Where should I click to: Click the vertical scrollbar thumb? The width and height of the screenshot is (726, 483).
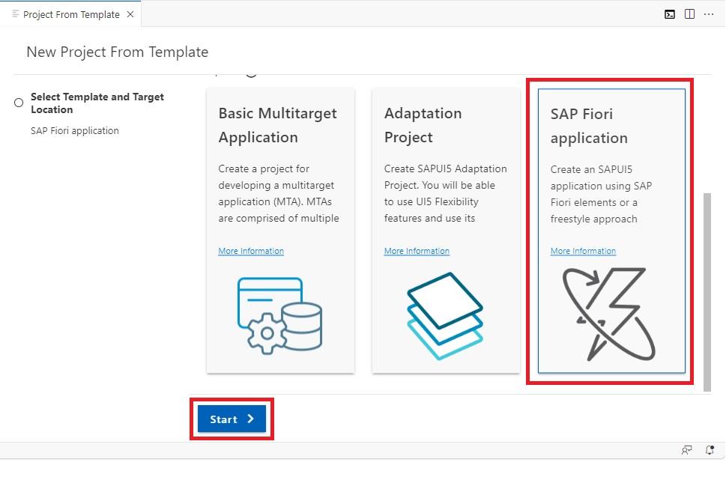pyautogui.click(x=707, y=292)
